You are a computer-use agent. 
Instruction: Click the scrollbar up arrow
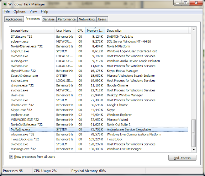(194, 30)
